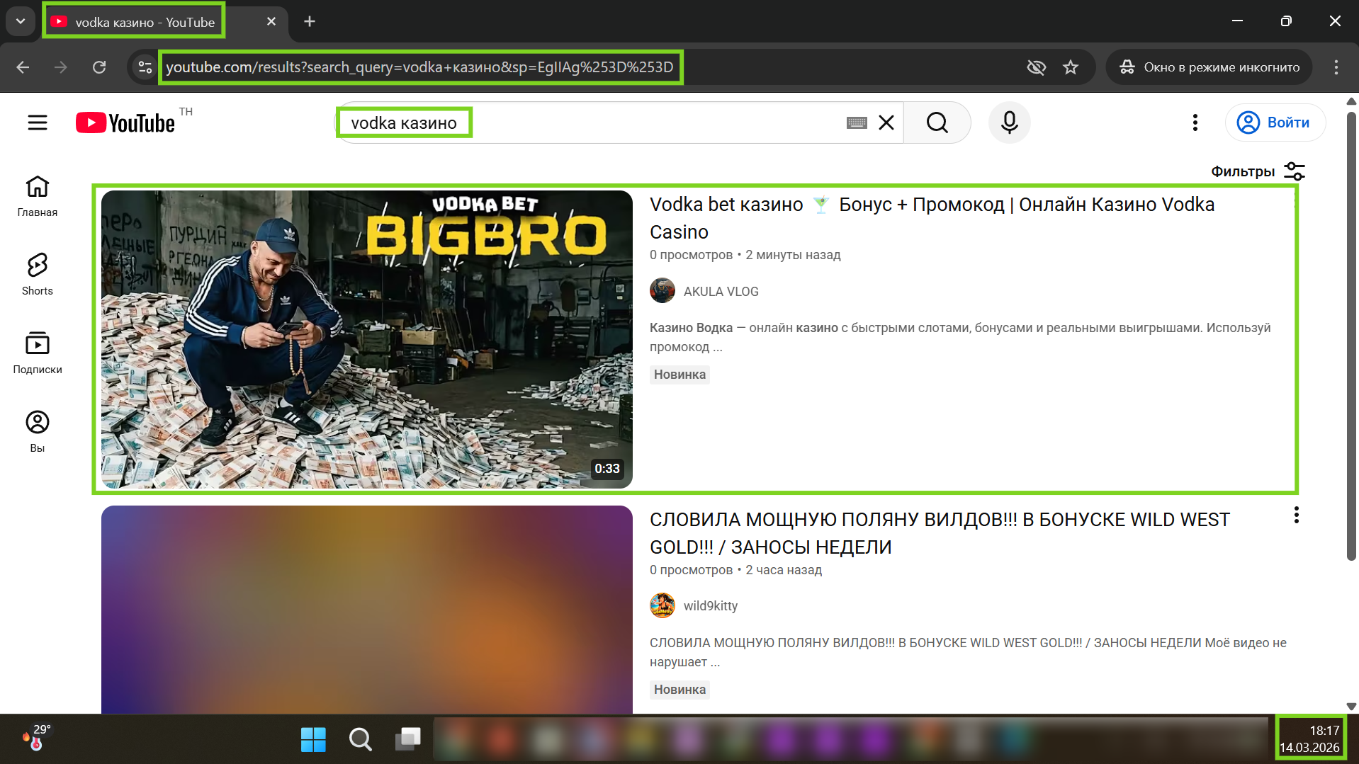Reload the page

coord(99,67)
